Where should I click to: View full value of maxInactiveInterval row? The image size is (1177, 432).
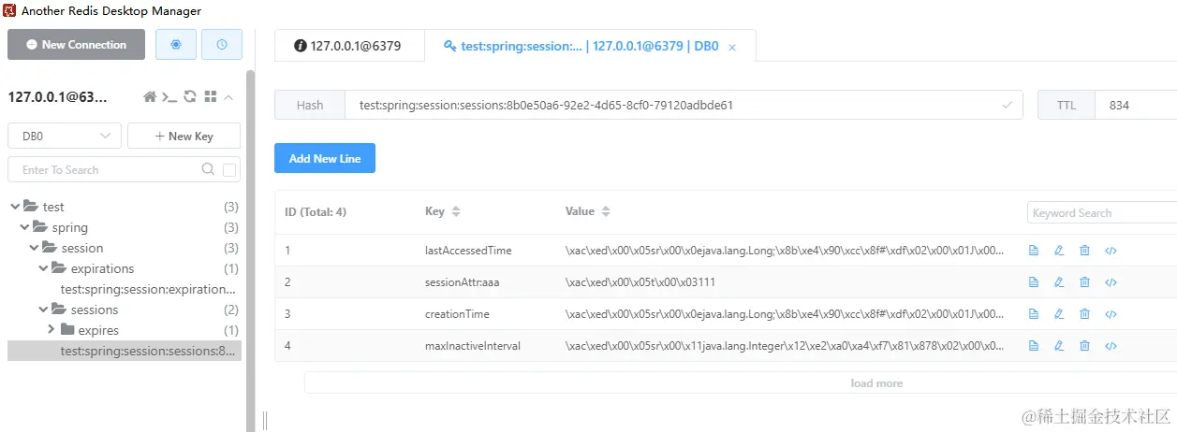[x=1034, y=346]
